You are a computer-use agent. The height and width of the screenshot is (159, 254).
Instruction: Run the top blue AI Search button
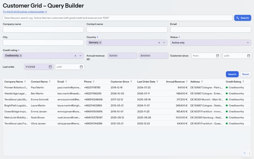tap(243, 18)
